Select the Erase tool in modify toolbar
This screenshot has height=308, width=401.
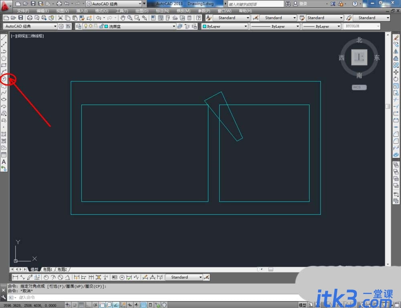tap(396, 38)
